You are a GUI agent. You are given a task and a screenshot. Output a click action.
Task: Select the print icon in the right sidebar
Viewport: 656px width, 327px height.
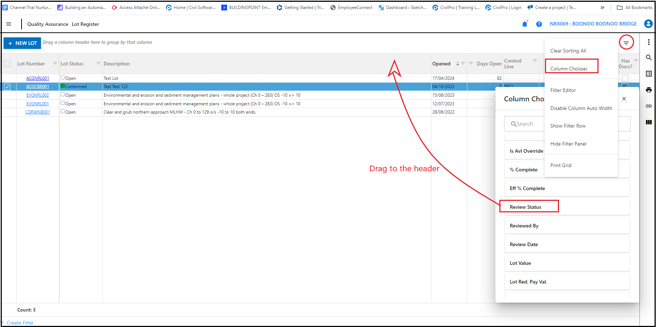click(x=649, y=90)
